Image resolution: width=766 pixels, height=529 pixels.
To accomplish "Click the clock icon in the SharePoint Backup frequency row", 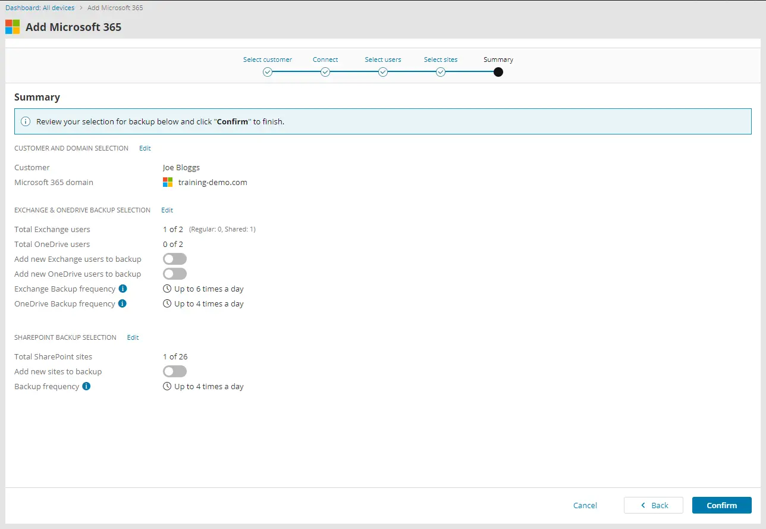I will 167,386.
